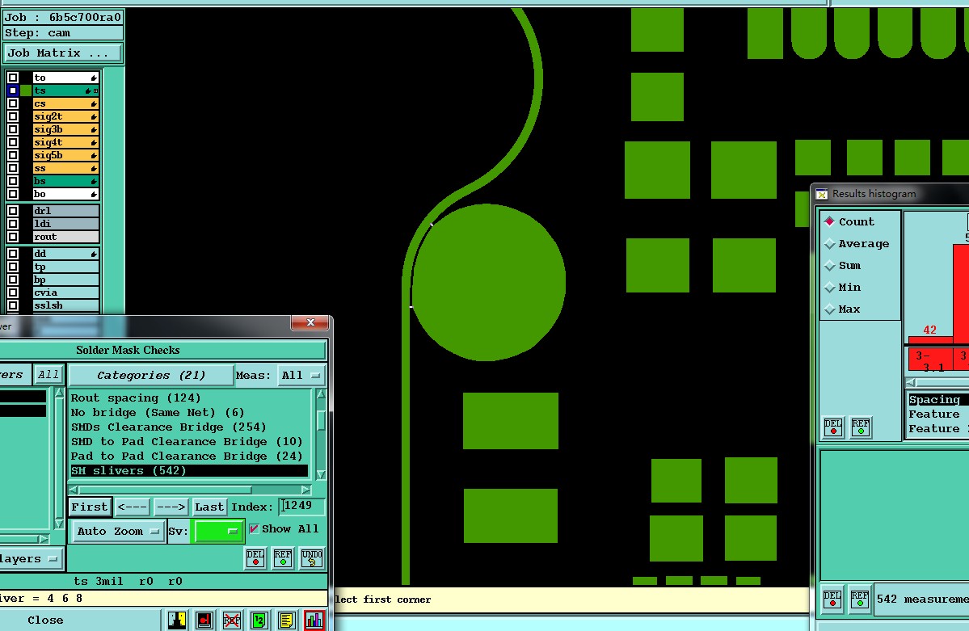The height and width of the screenshot is (631, 969).
Task: Click the Categories (21) header button
Action: [x=151, y=375]
